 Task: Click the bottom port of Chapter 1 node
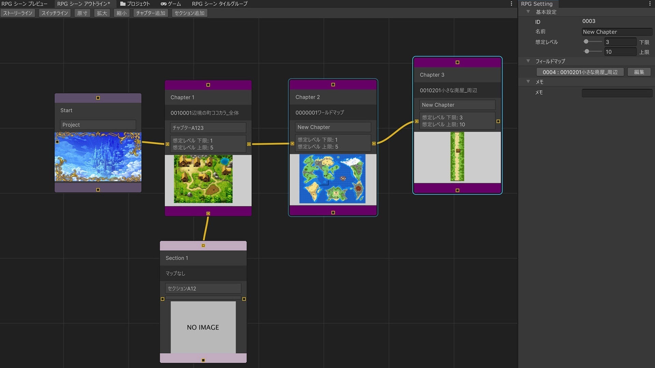click(208, 214)
